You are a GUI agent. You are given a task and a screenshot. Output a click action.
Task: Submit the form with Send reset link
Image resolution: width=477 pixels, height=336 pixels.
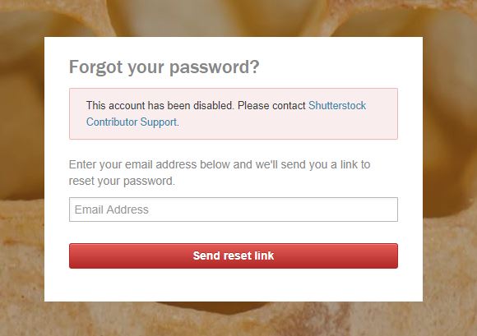click(234, 255)
